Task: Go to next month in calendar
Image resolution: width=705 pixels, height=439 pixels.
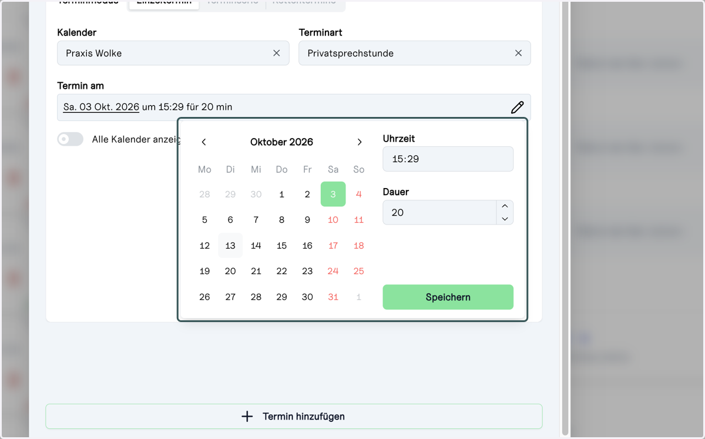Action: tap(360, 142)
